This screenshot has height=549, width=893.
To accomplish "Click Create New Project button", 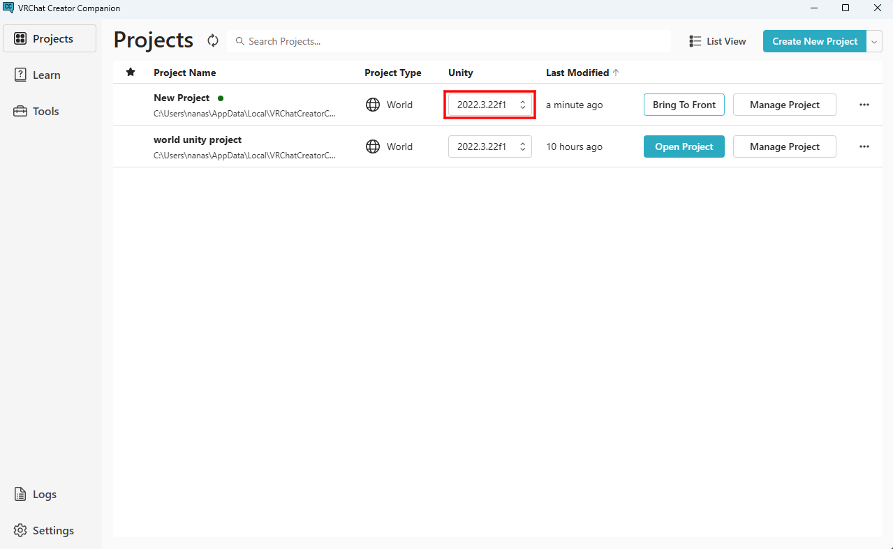I will coord(815,41).
